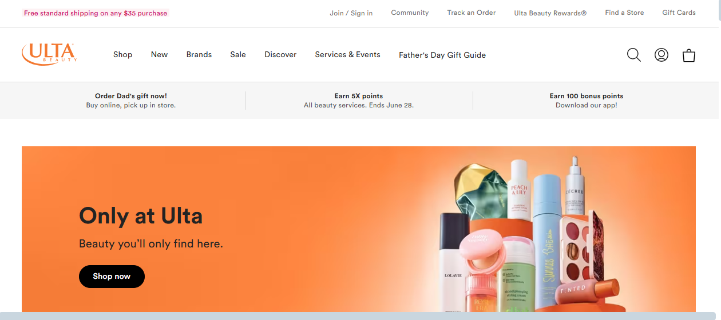This screenshot has height=320, width=721.
Task: Click 'All beauty services. Ends June 28.' text
Action: [x=359, y=105]
